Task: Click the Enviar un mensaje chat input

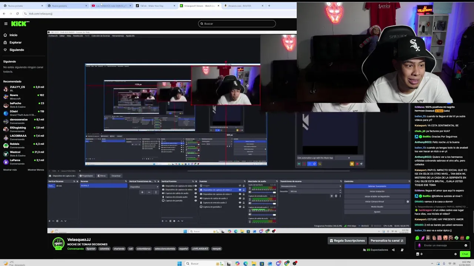Action: 442,245
